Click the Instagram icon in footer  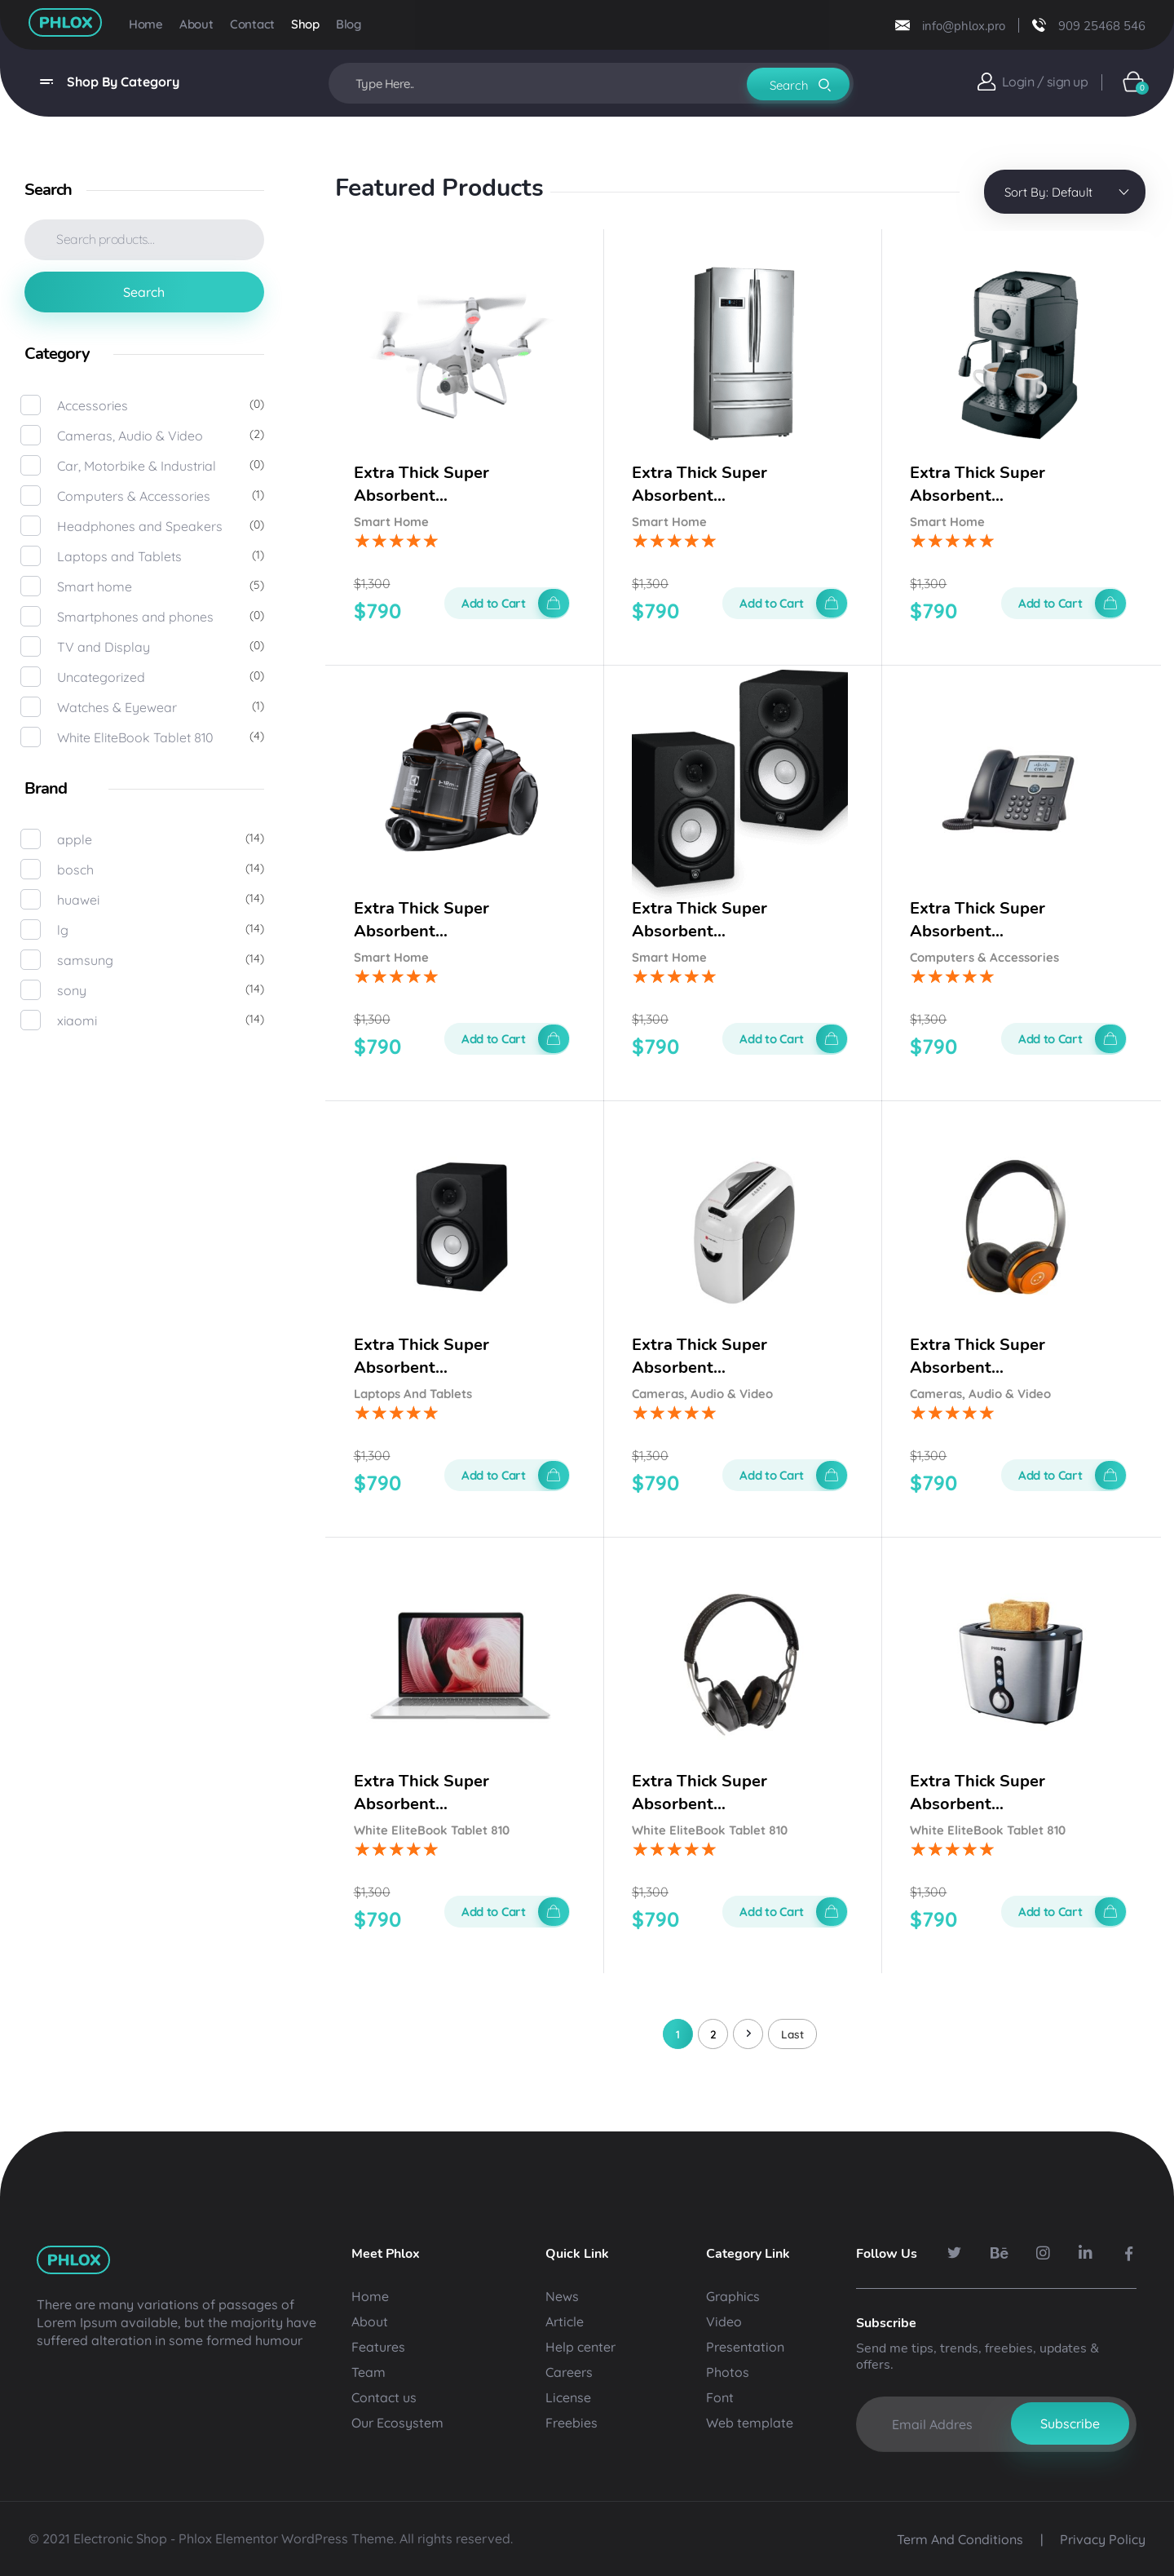1042,2252
